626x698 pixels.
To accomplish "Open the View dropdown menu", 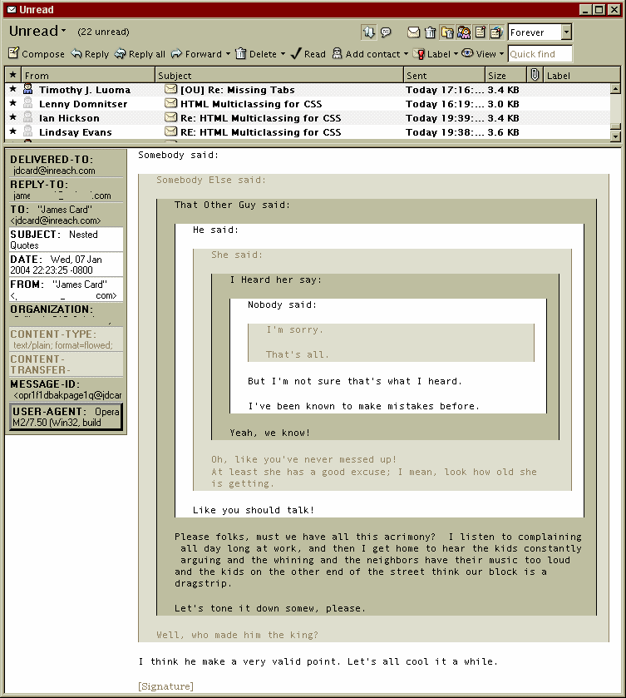I will point(483,54).
